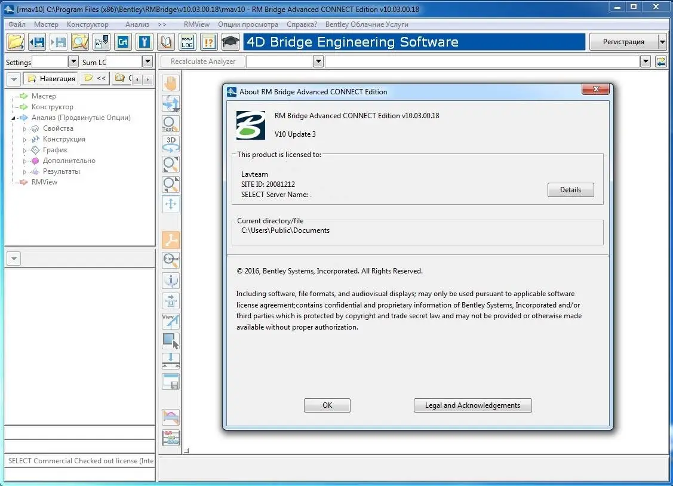Open the Sum LC dropdown arrow

click(147, 61)
